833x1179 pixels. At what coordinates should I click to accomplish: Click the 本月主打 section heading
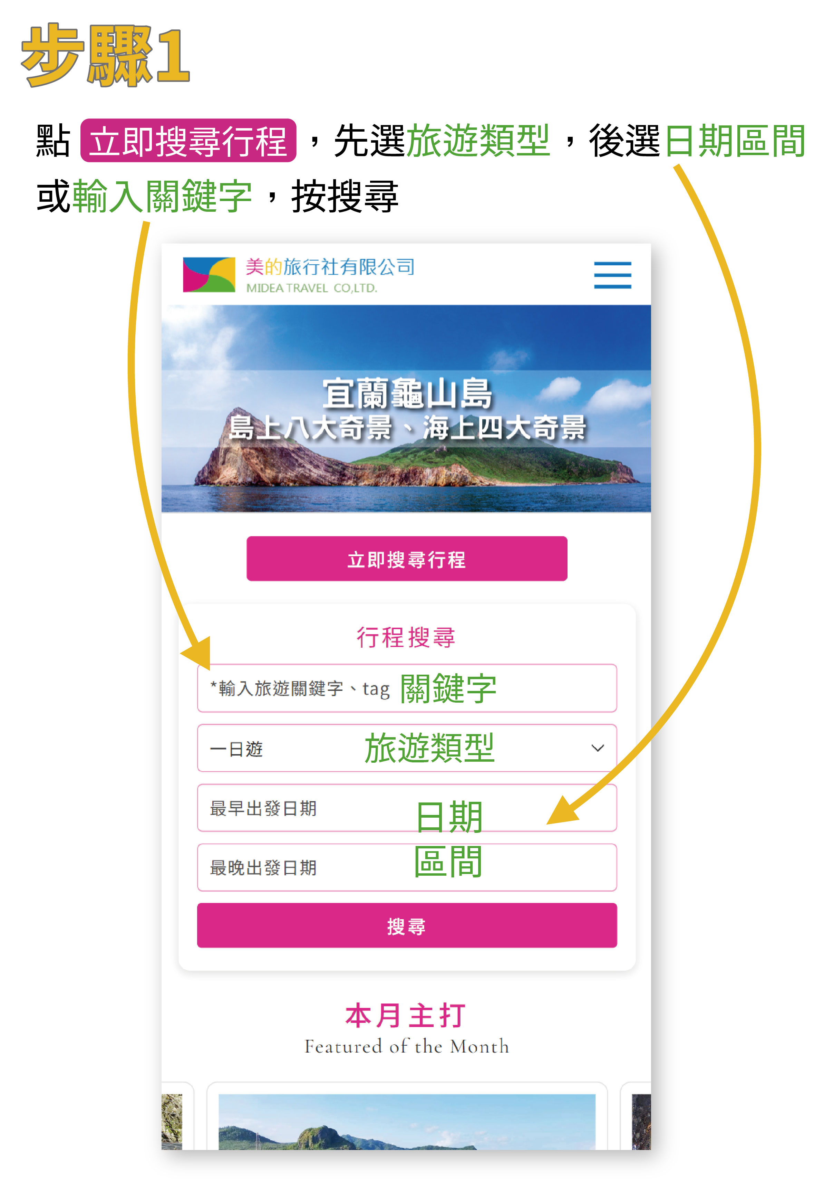(406, 1016)
